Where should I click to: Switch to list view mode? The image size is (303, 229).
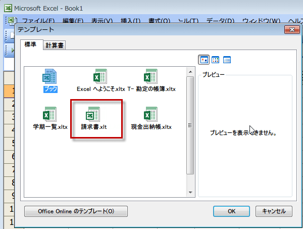tap(216, 60)
